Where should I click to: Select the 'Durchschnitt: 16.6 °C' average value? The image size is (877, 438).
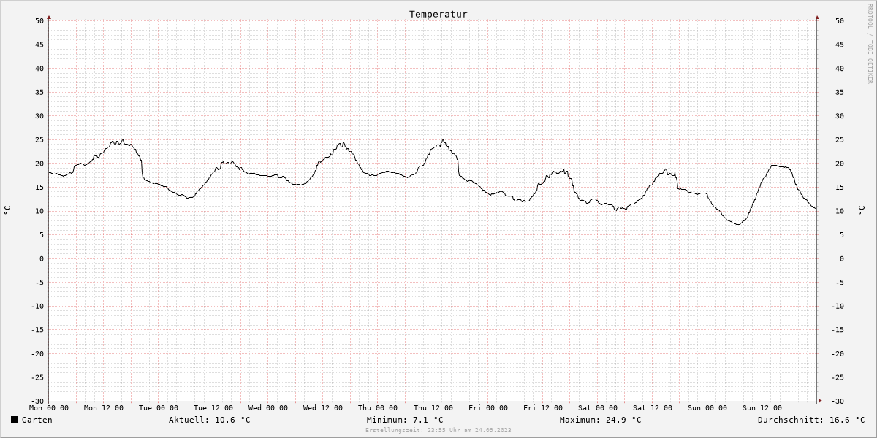(x=811, y=420)
